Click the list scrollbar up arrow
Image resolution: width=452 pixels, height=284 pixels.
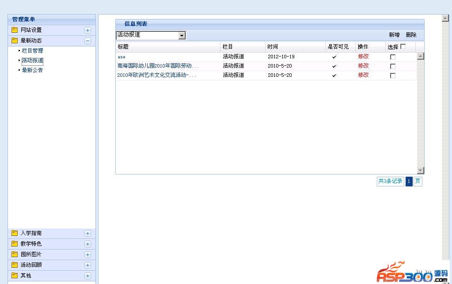coord(421,56)
